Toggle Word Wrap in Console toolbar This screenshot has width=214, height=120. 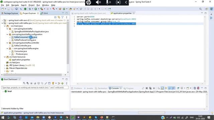[166, 88]
